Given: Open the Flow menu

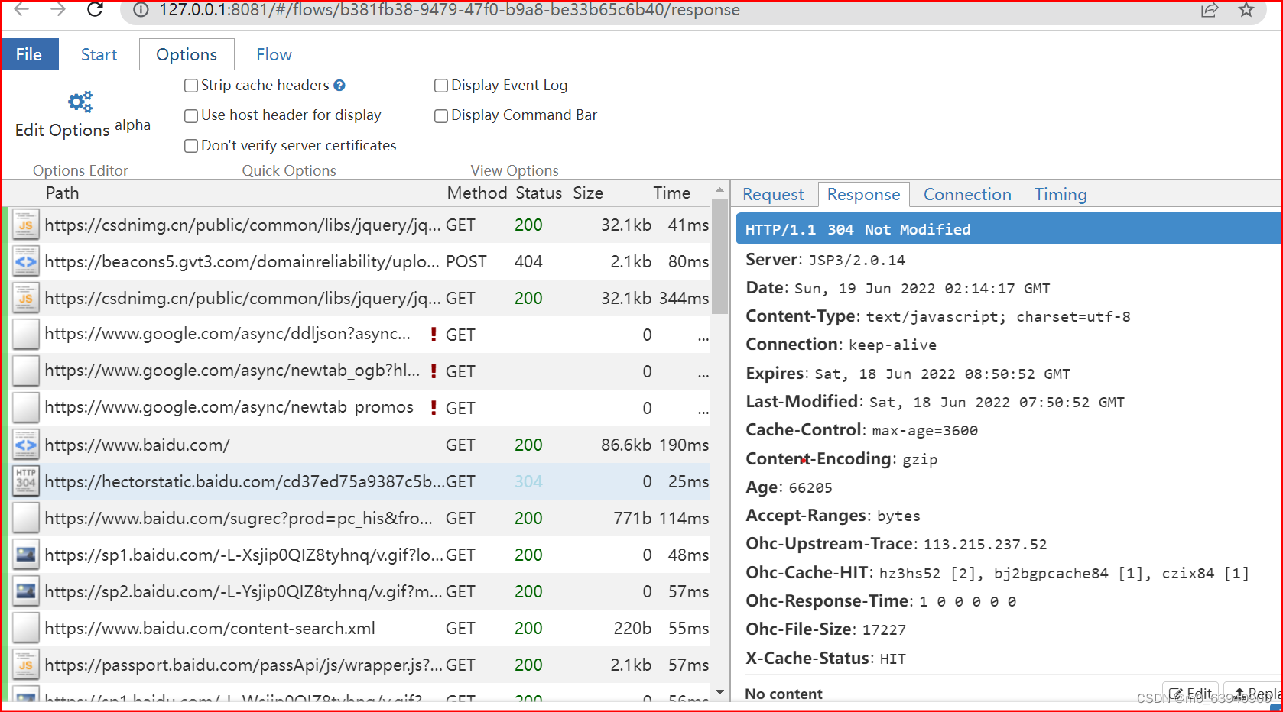Looking at the screenshot, I should point(273,54).
